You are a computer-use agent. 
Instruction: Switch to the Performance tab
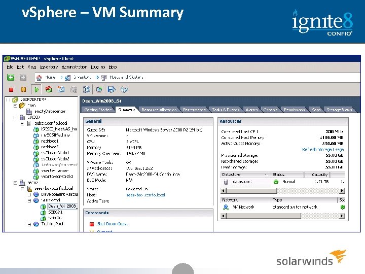[x=195, y=110]
